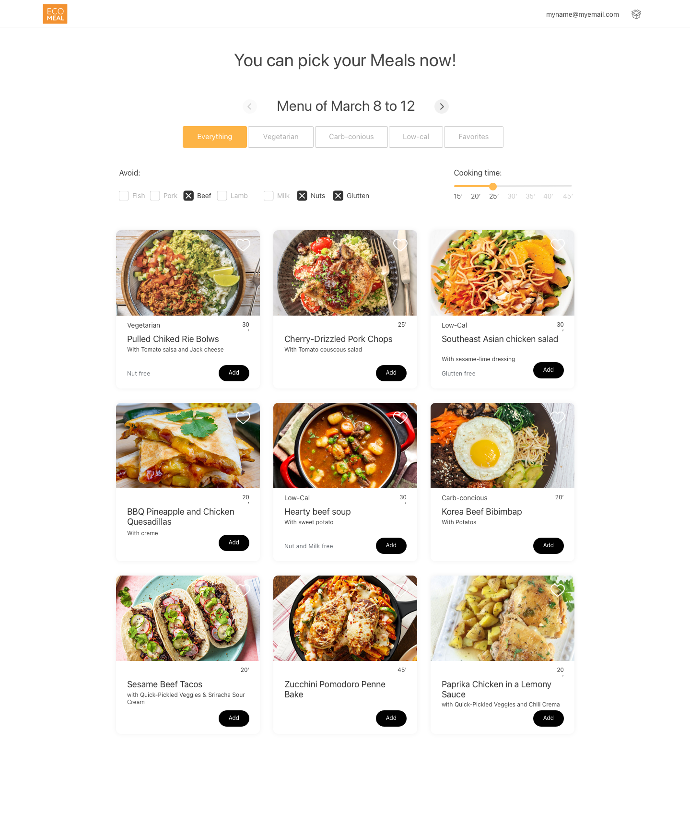The height and width of the screenshot is (824, 690).
Task: Go to previous week's menu arrow
Action: pyautogui.click(x=249, y=106)
